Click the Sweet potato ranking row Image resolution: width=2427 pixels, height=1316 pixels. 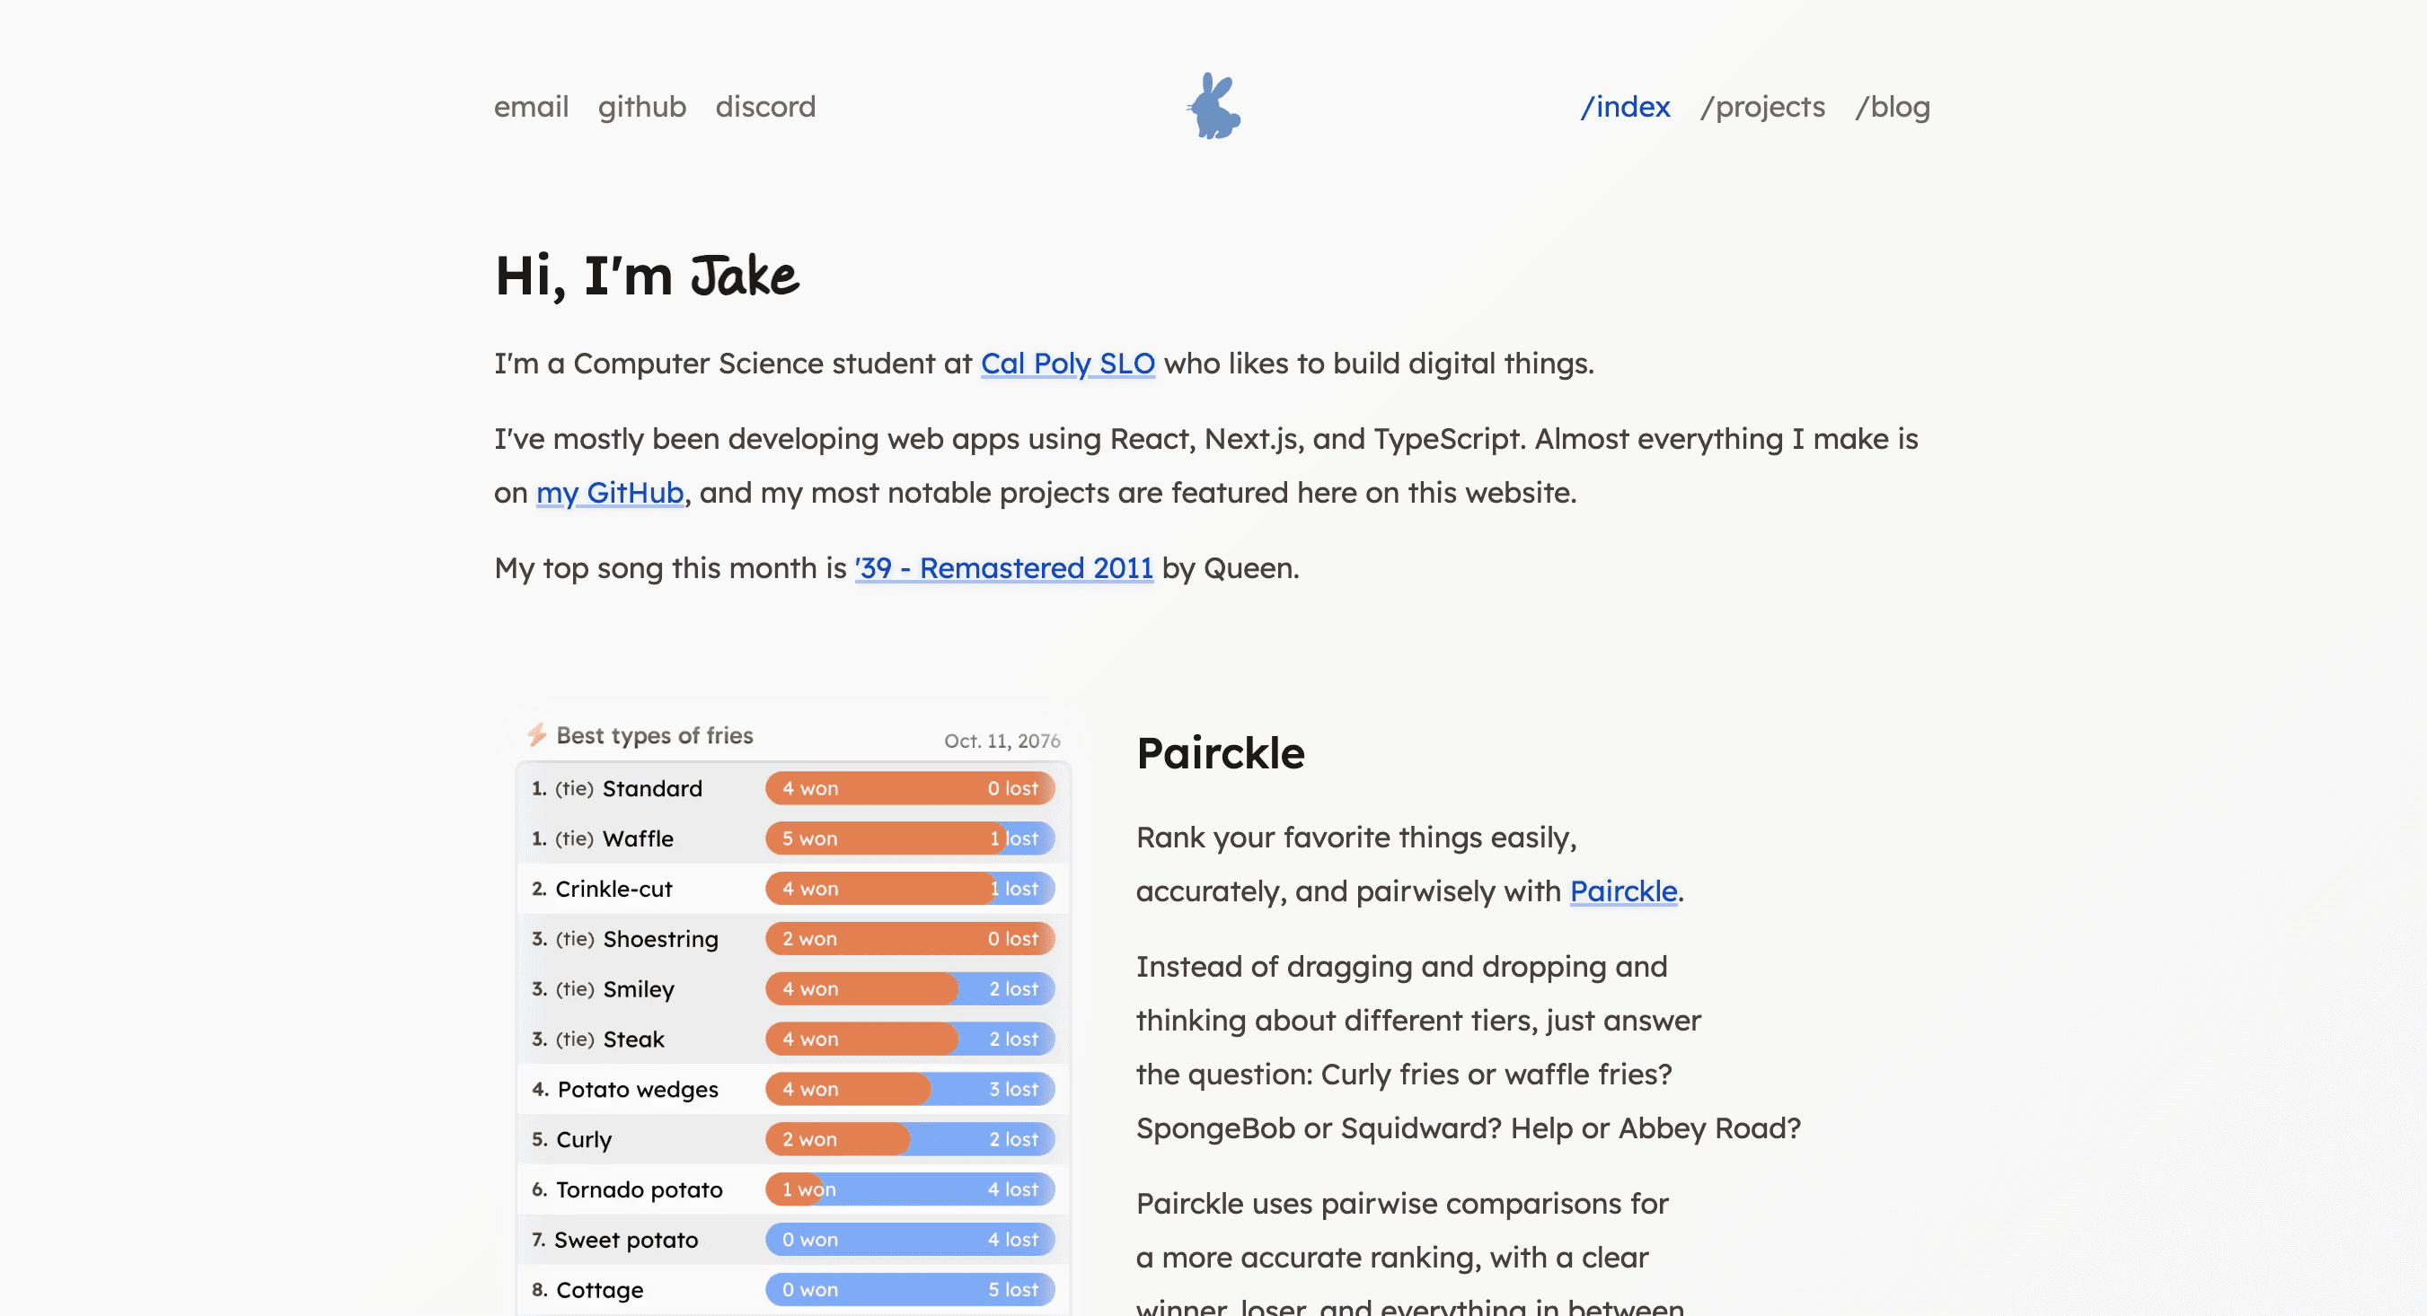click(x=625, y=1240)
